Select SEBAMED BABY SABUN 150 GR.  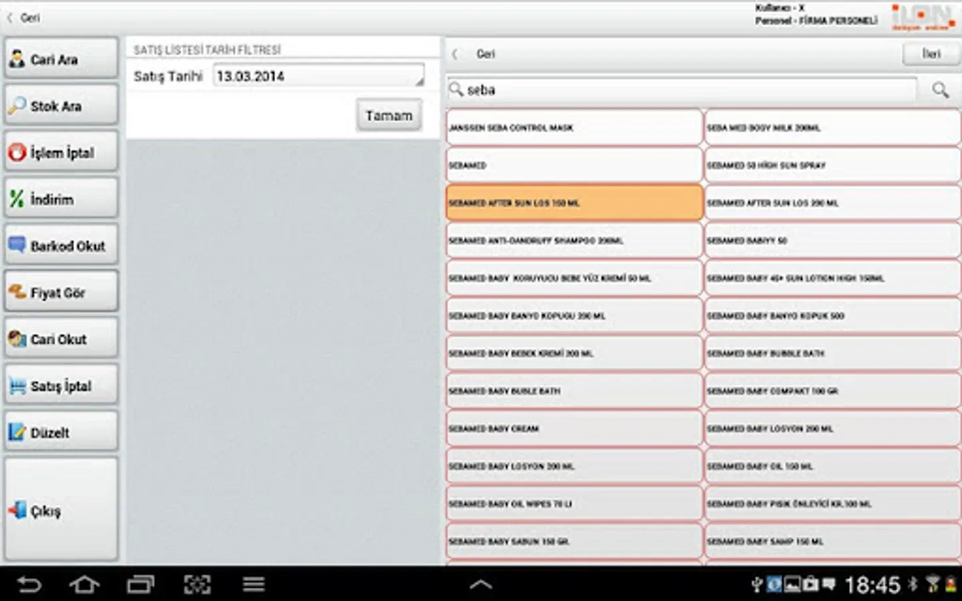tap(574, 542)
